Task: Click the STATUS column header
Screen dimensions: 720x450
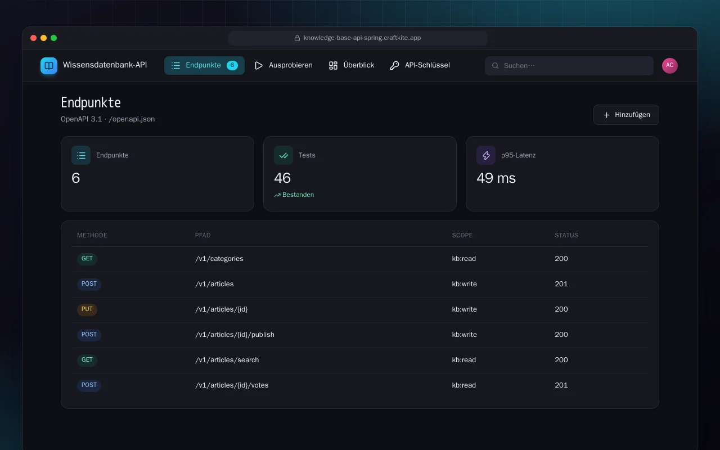Action: click(x=566, y=235)
